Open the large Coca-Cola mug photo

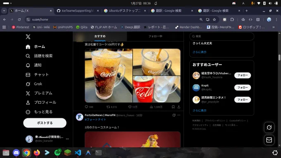[109, 76]
